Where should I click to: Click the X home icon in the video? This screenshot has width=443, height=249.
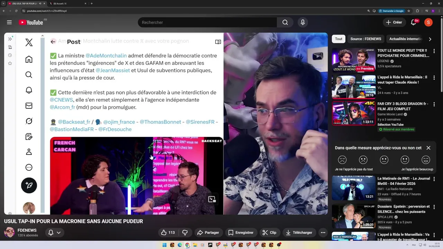[x=29, y=59]
